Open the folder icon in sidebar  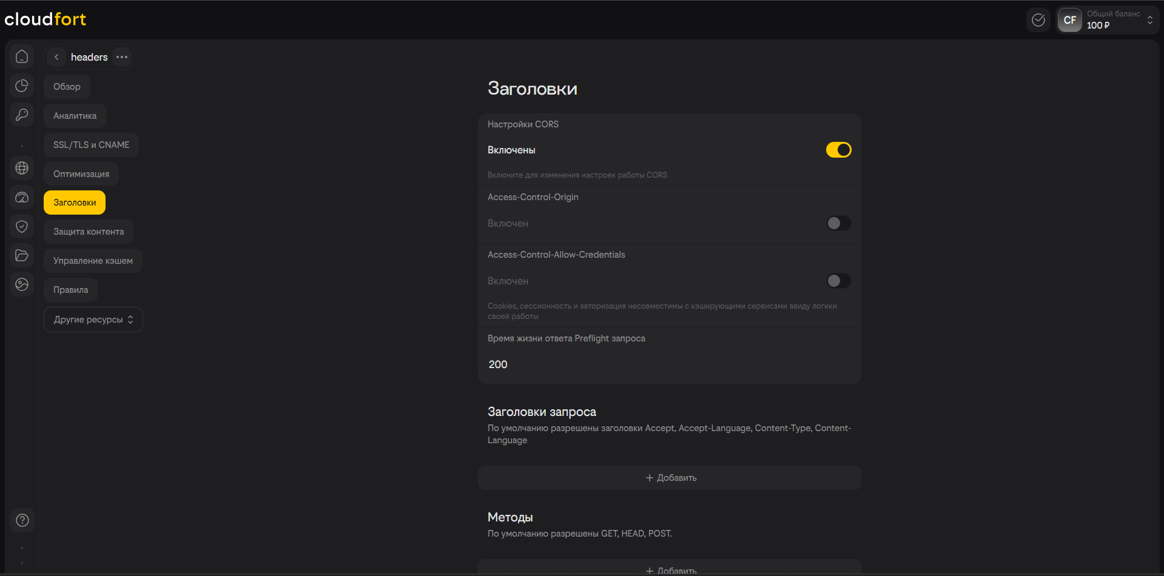pyautogui.click(x=22, y=255)
